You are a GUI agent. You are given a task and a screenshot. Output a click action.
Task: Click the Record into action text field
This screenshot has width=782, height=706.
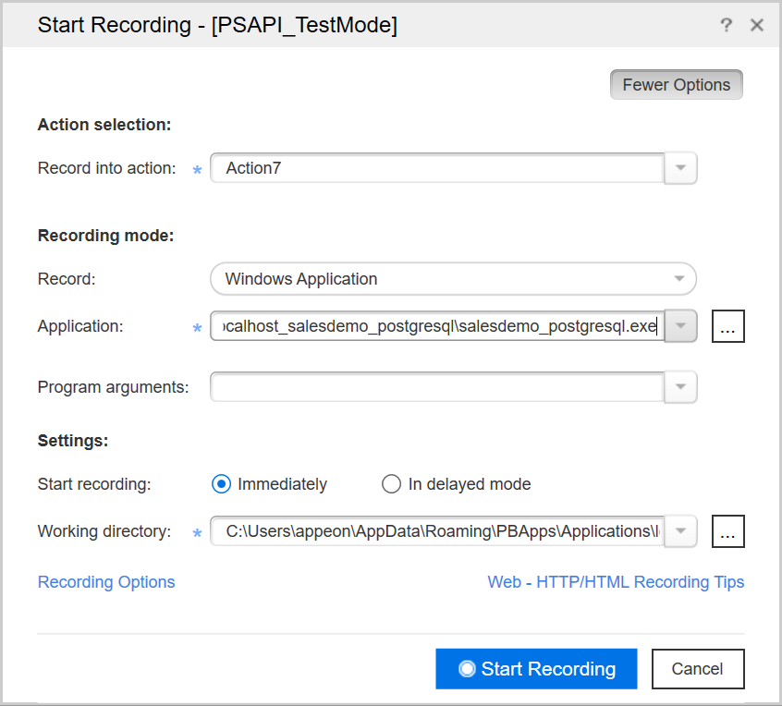click(x=436, y=168)
